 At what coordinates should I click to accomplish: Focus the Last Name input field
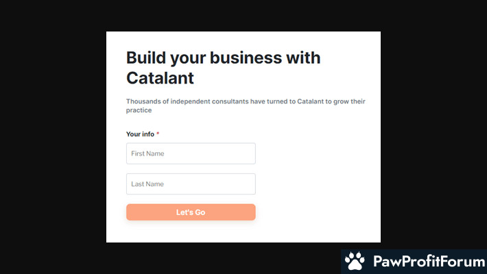coord(191,184)
